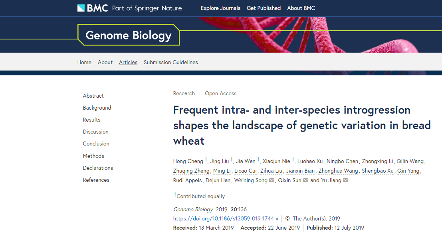Jump to Abstract section
Viewport: 442px width, 240px height.
tap(93, 96)
